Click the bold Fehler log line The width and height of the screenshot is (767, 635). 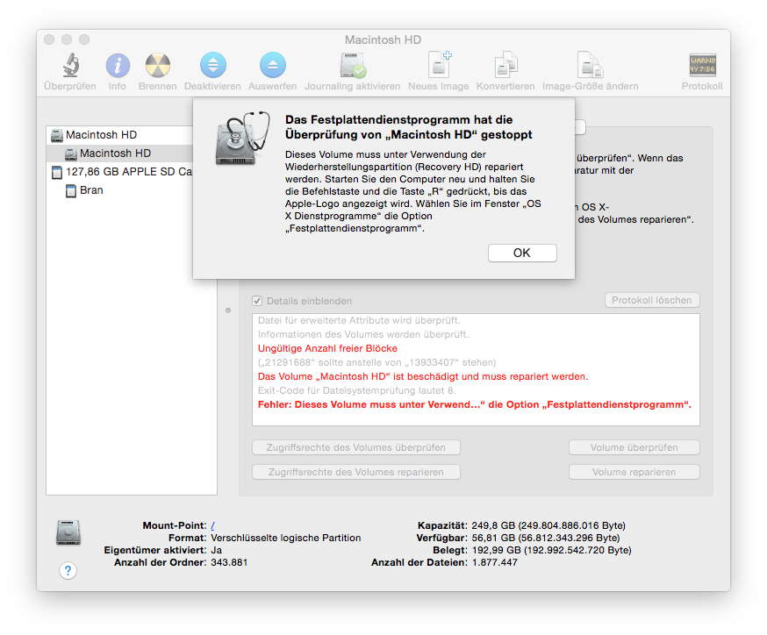coord(475,404)
